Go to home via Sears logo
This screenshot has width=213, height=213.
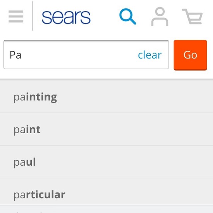[66, 17]
